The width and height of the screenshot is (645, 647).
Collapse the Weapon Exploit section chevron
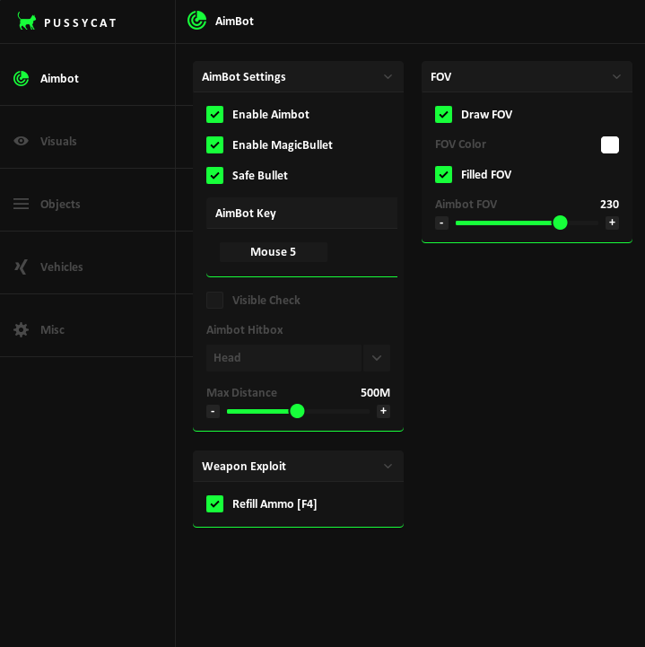pos(388,467)
